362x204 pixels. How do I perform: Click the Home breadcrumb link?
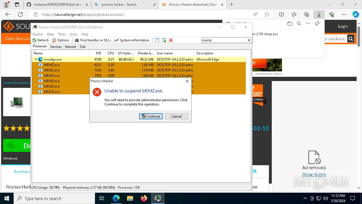[x=8, y=83]
